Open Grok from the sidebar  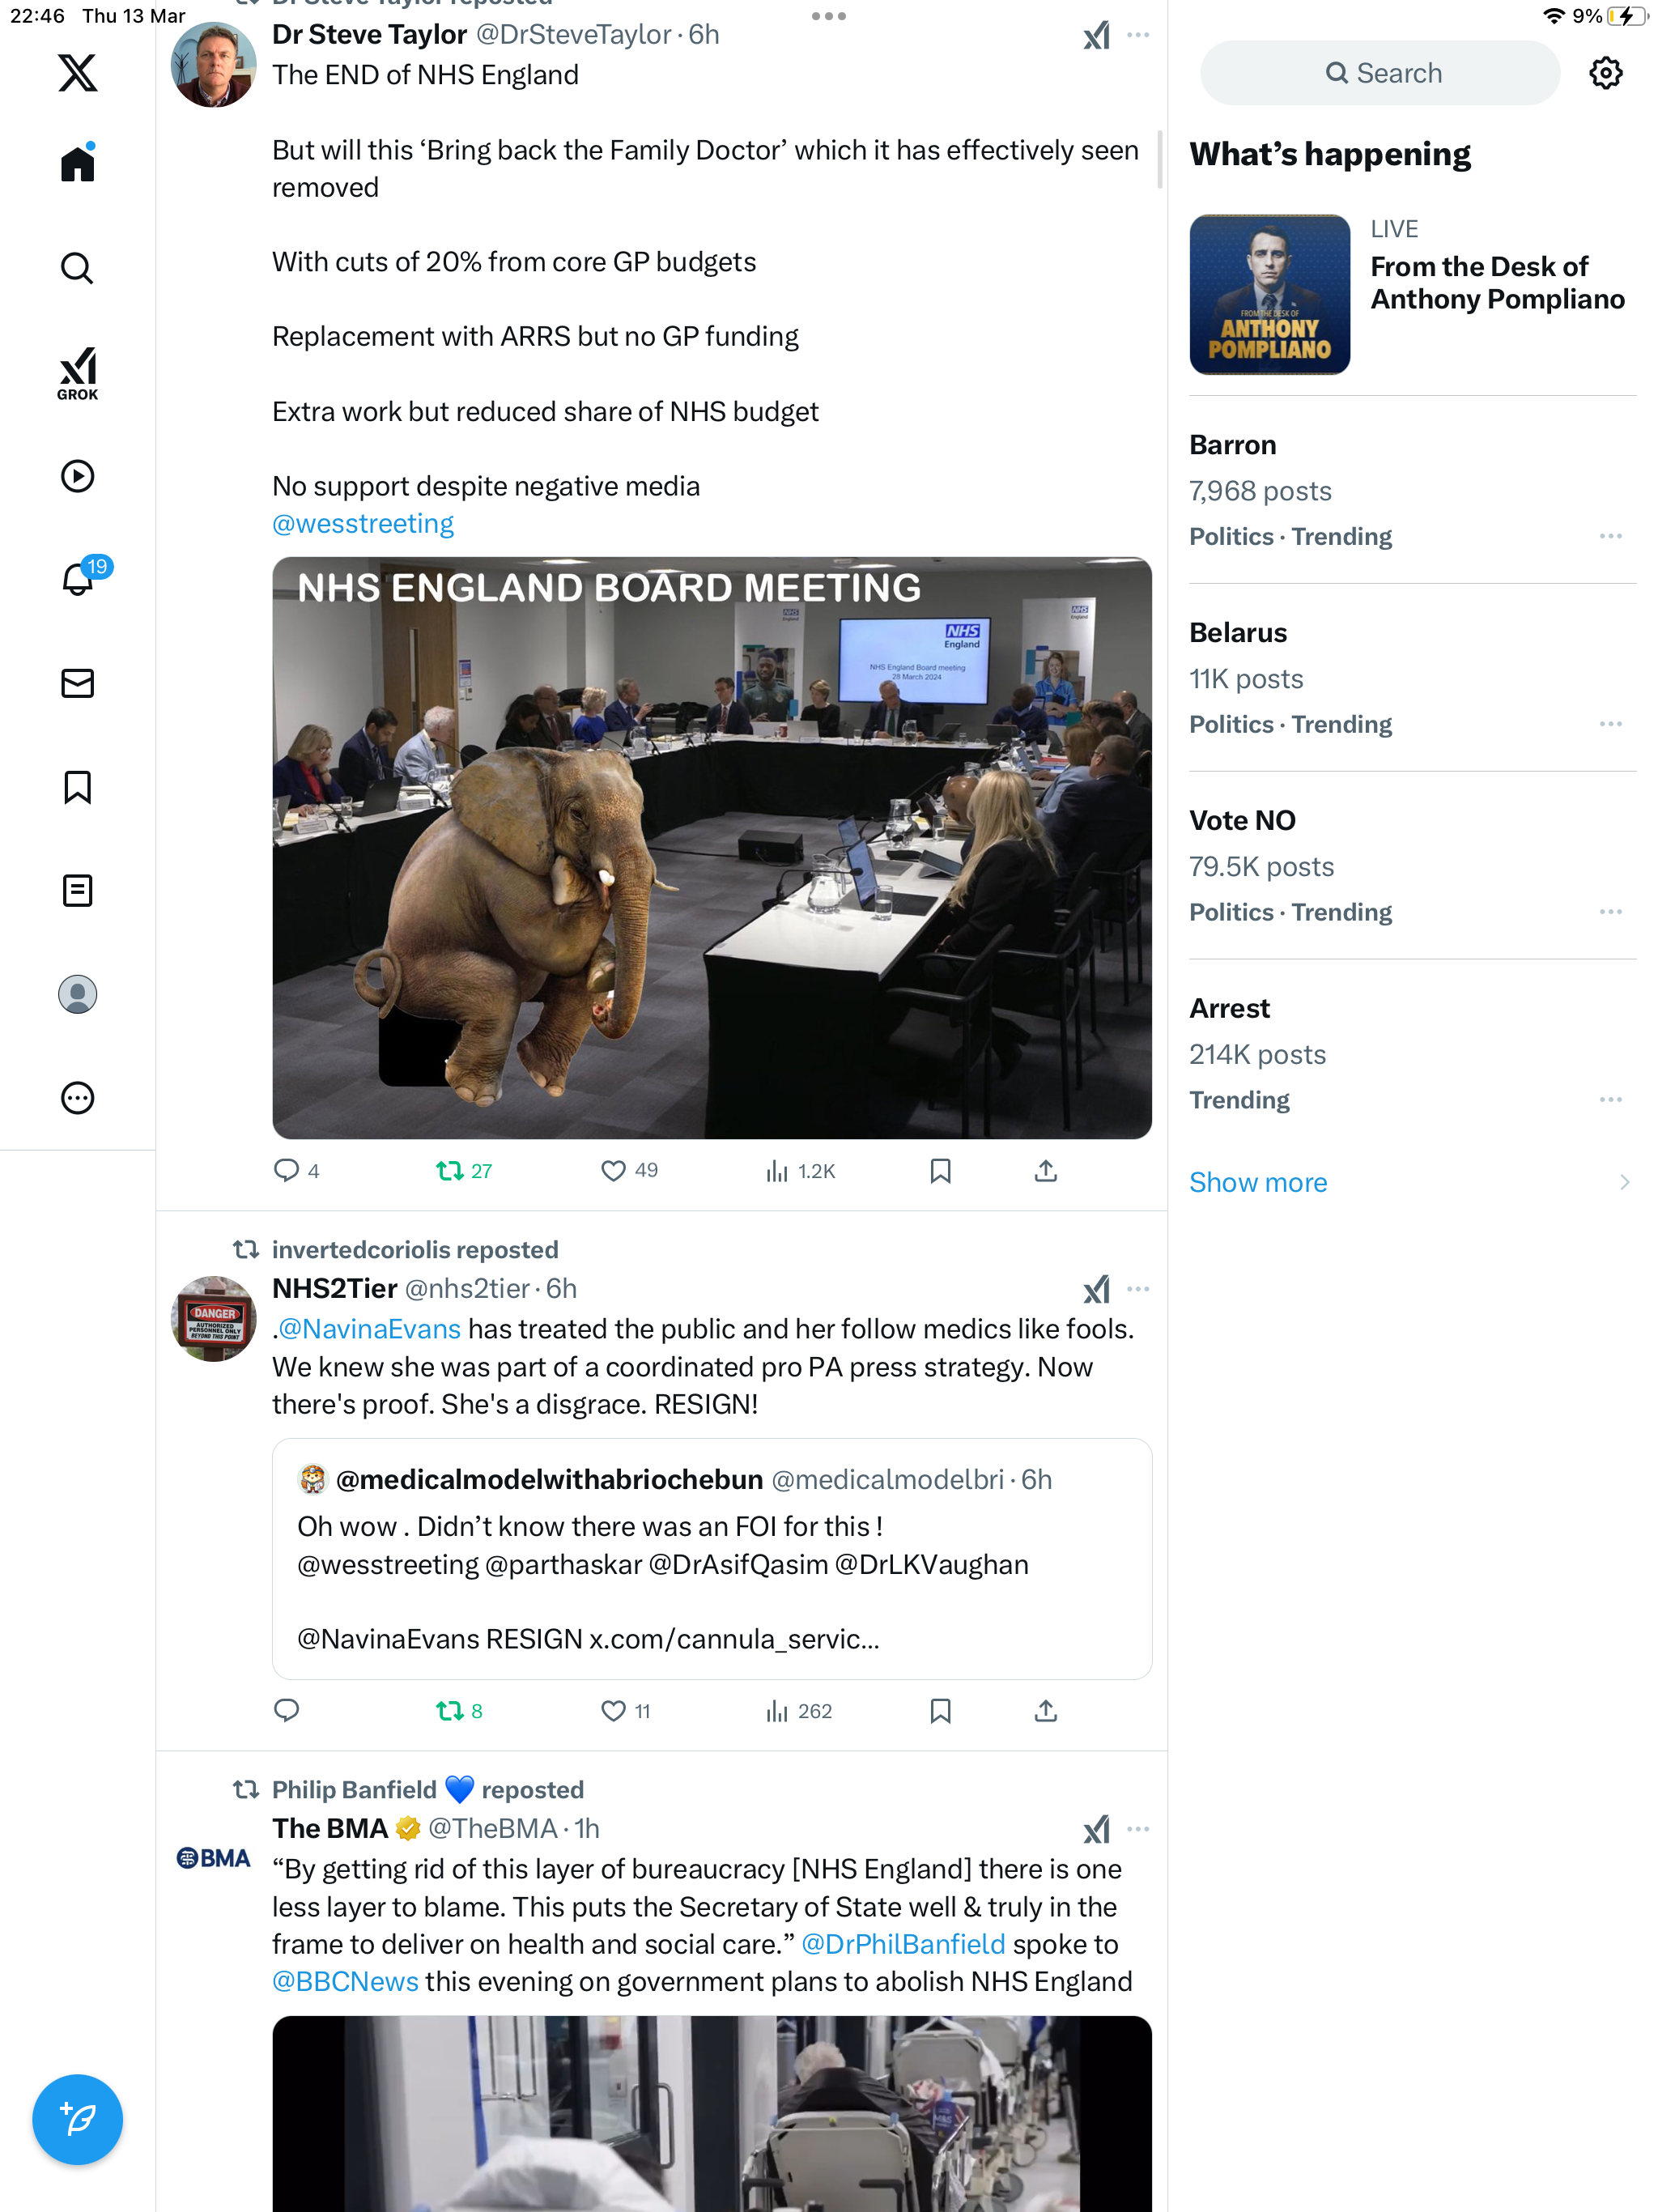77,373
